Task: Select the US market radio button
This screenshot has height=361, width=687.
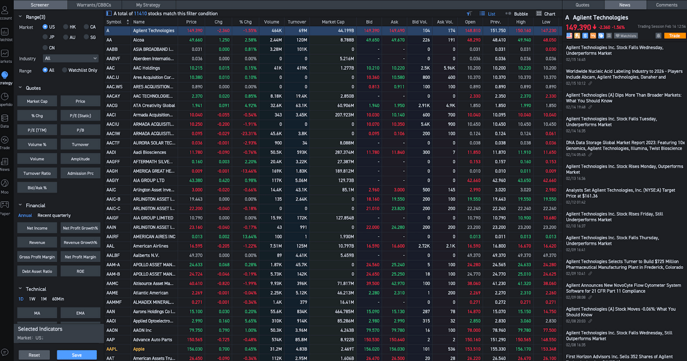Action: tap(45, 27)
